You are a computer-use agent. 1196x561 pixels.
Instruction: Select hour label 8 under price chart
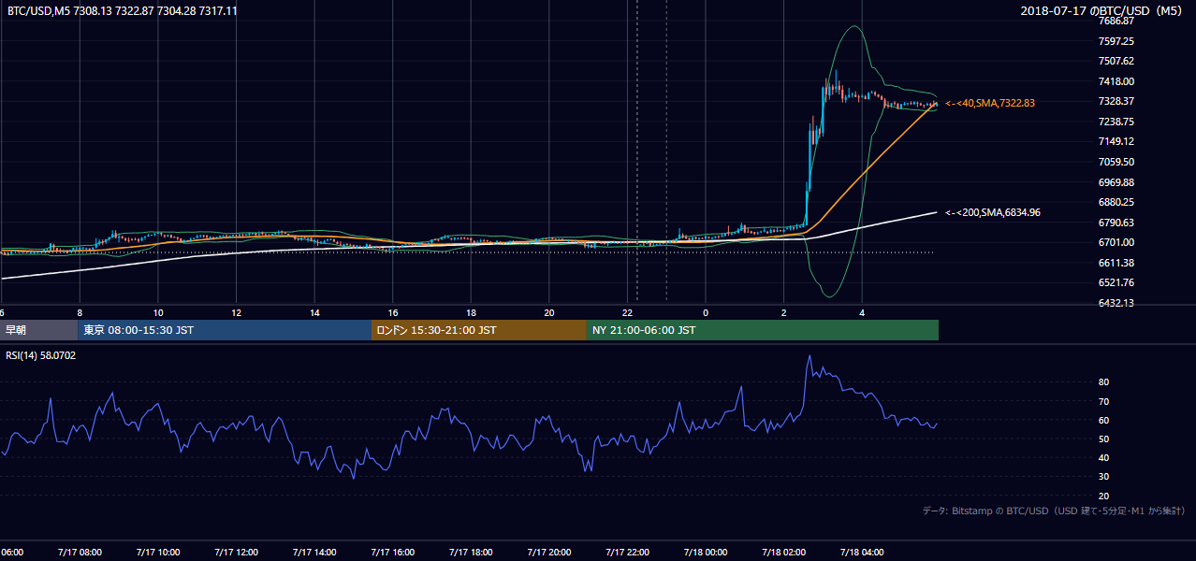click(x=80, y=312)
